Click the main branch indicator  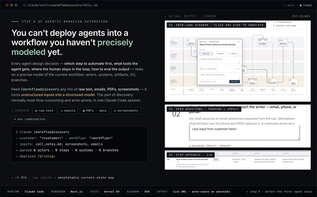click(290, 5)
